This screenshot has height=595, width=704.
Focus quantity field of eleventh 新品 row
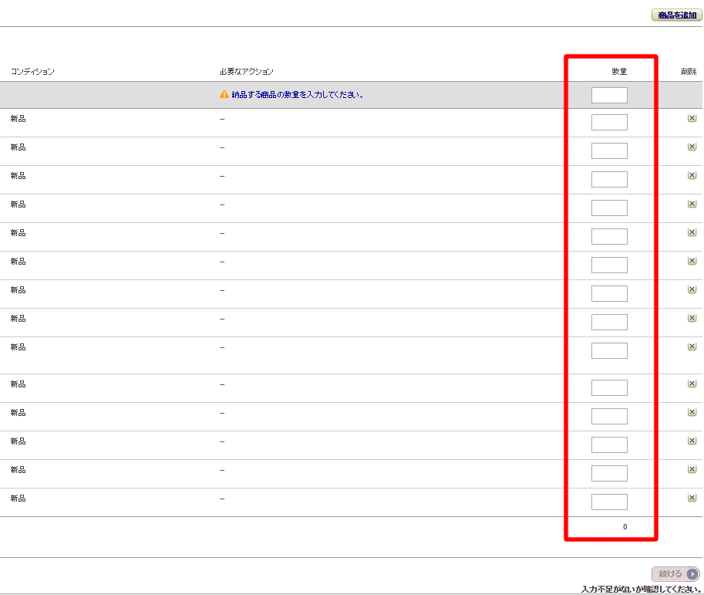tap(609, 416)
